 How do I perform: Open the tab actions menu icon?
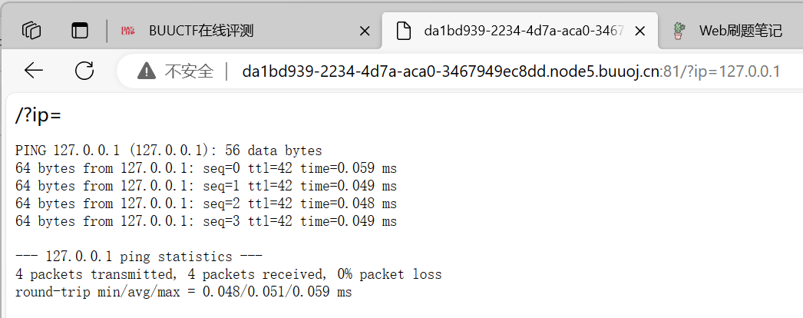pos(79,31)
